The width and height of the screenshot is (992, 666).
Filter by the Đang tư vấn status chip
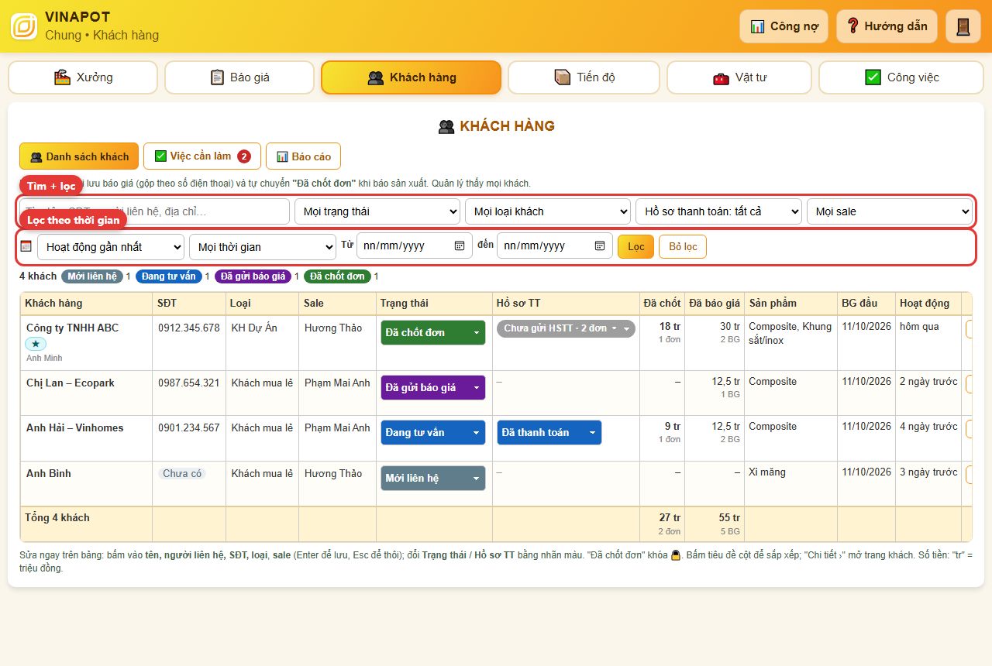click(169, 276)
